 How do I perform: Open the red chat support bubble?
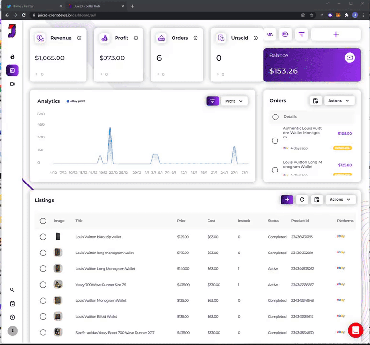pyautogui.click(x=356, y=330)
